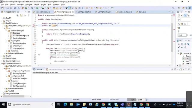Click the error marker on line 21
192x108 pixels.
(x=33, y=44)
